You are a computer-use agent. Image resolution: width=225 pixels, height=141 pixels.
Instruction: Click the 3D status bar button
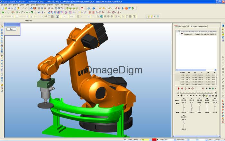125,140
